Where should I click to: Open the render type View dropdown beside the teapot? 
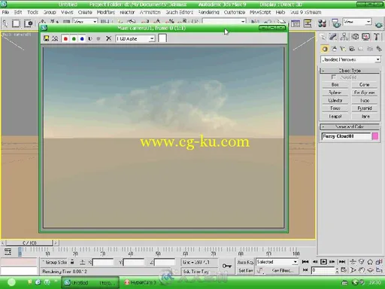pos(357,22)
